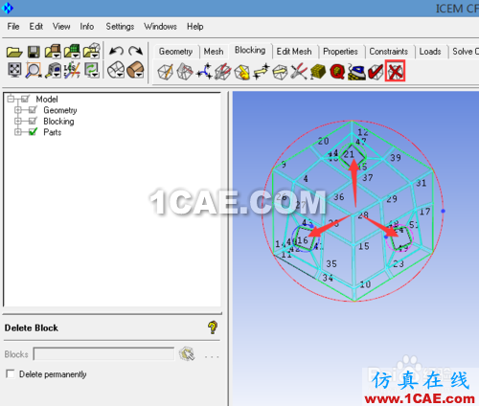Screen dimensions: 479x406
Task: Switch to the Edit Mesh tab
Action: tap(294, 52)
